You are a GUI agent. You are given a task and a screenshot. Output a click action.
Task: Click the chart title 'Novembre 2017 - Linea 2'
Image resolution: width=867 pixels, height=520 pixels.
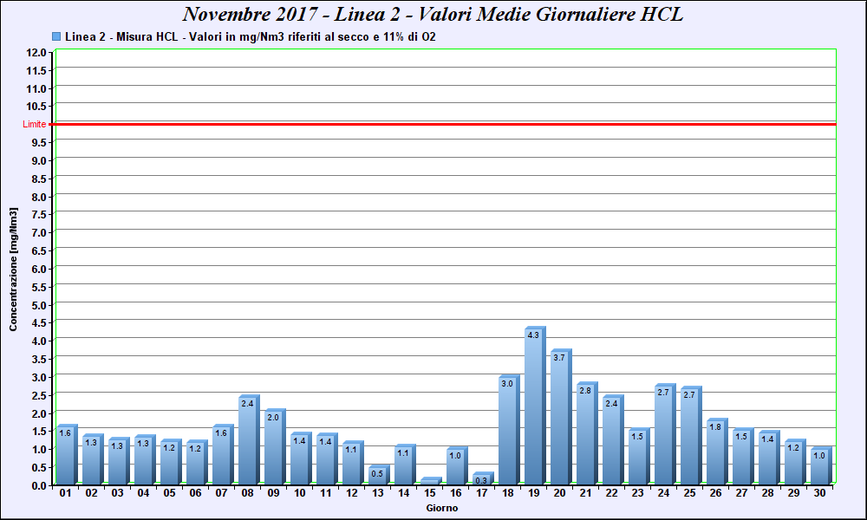tap(290, 14)
